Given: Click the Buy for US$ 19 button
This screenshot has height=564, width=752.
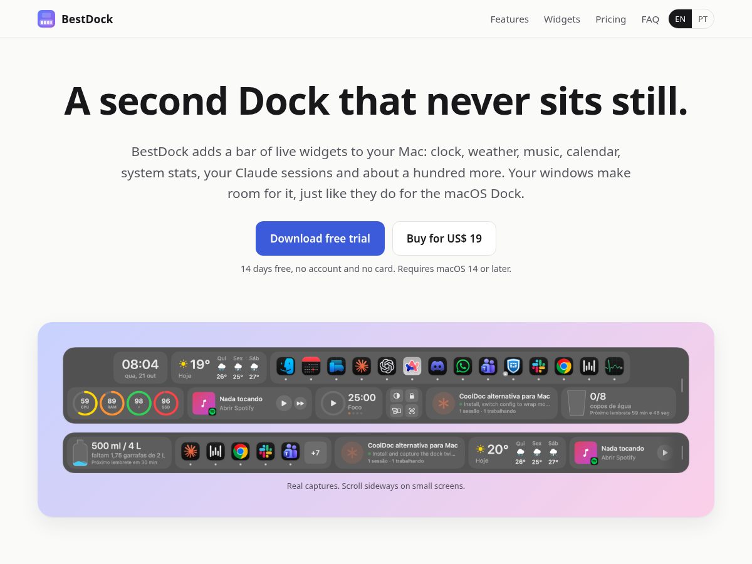Looking at the screenshot, I should [444, 238].
